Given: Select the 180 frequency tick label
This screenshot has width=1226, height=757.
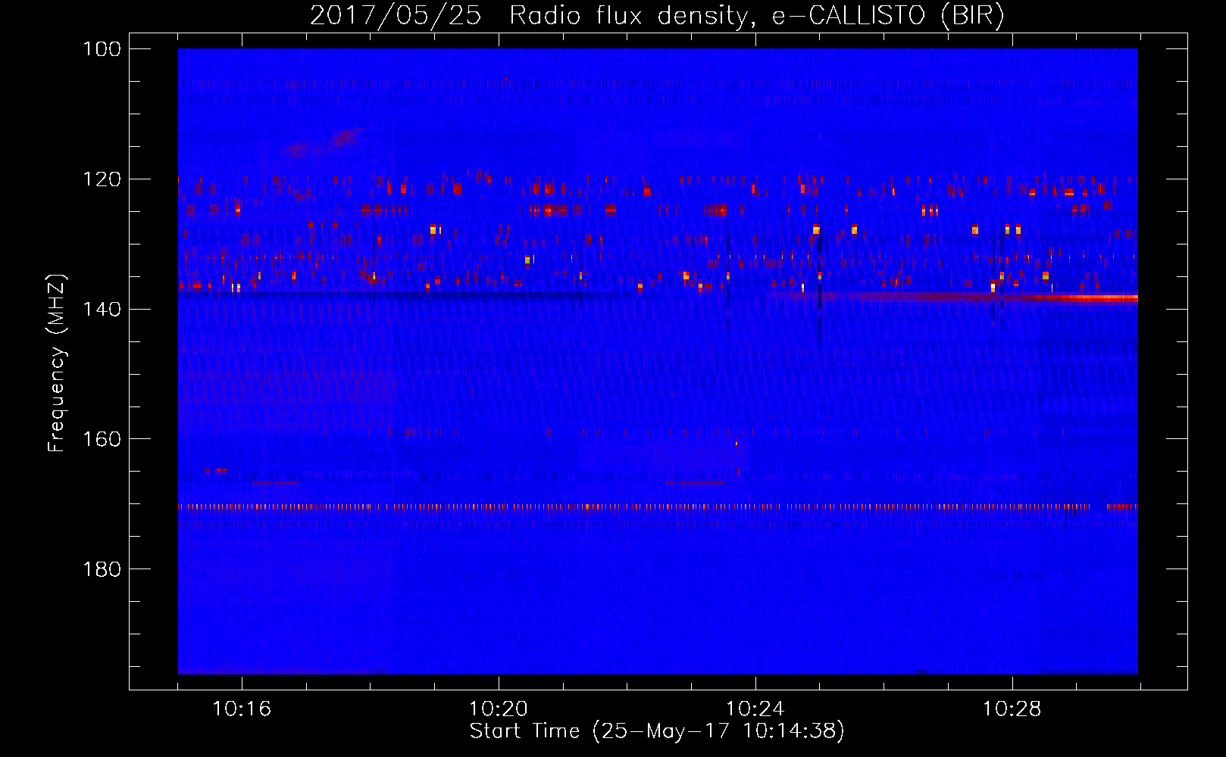Looking at the screenshot, I should [101, 569].
